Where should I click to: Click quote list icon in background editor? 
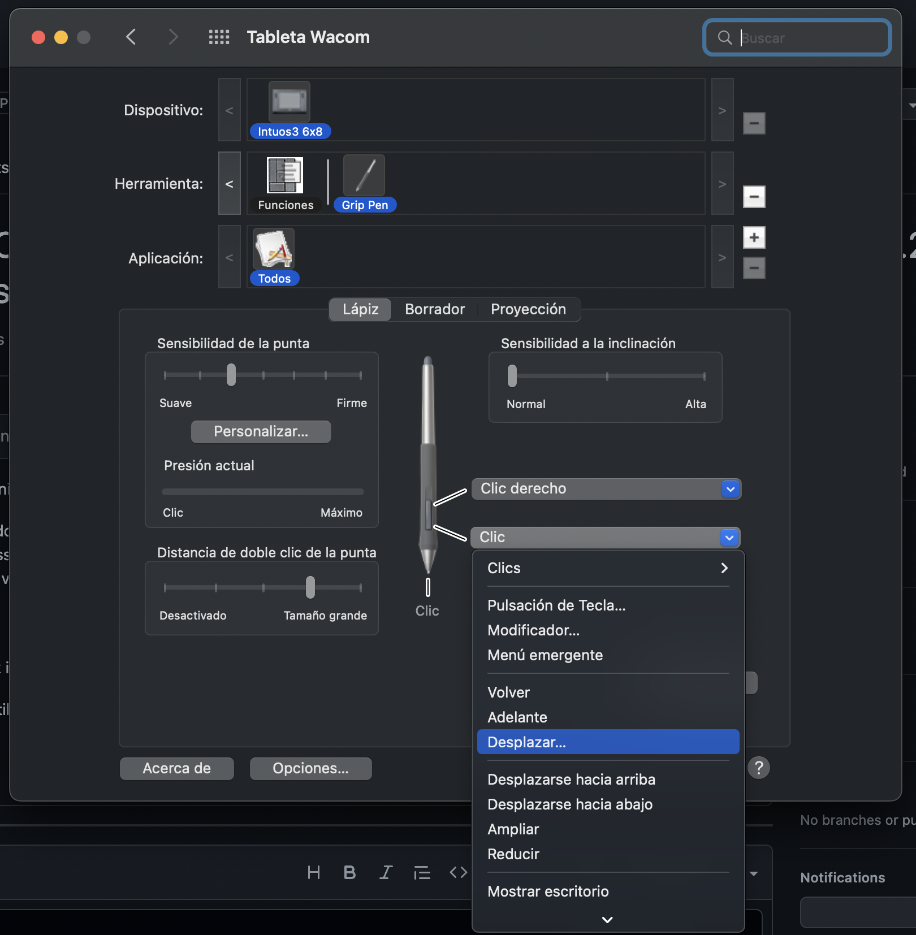pyautogui.click(x=422, y=873)
